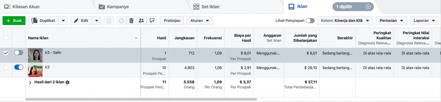
Task: Open the Duplikat dropdown arrow
Action: click(x=63, y=21)
